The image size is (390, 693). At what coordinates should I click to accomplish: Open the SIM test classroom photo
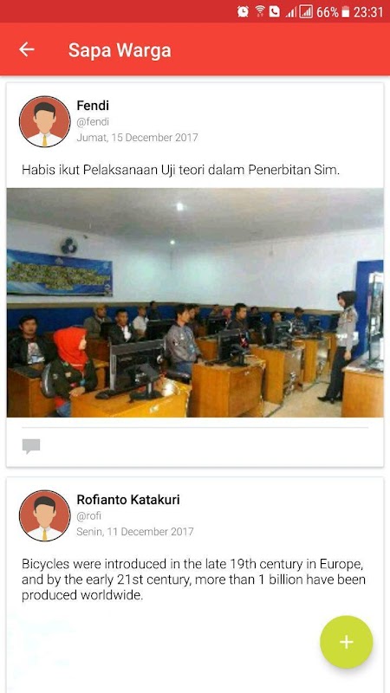point(195,302)
